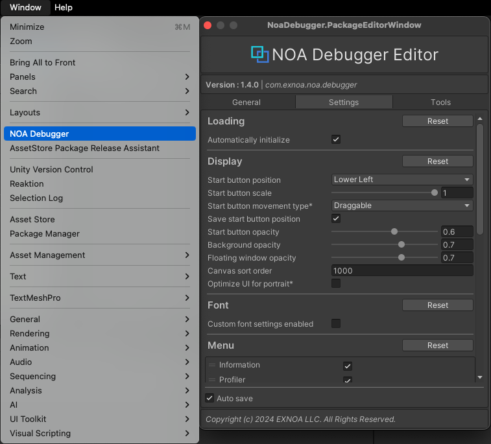The height and width of the screenshot is (444, 491).
Task: Expand the Sequencing submenu
Action: point(100,377)
